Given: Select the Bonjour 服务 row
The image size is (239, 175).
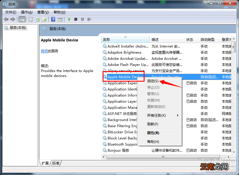Looking at the screenshot, I should click(167, 150).
